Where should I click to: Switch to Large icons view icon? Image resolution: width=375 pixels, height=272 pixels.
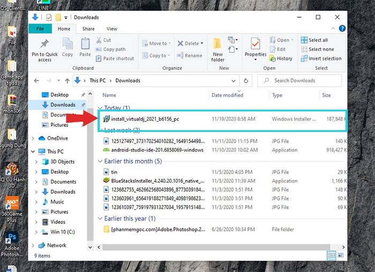point(341,255)
